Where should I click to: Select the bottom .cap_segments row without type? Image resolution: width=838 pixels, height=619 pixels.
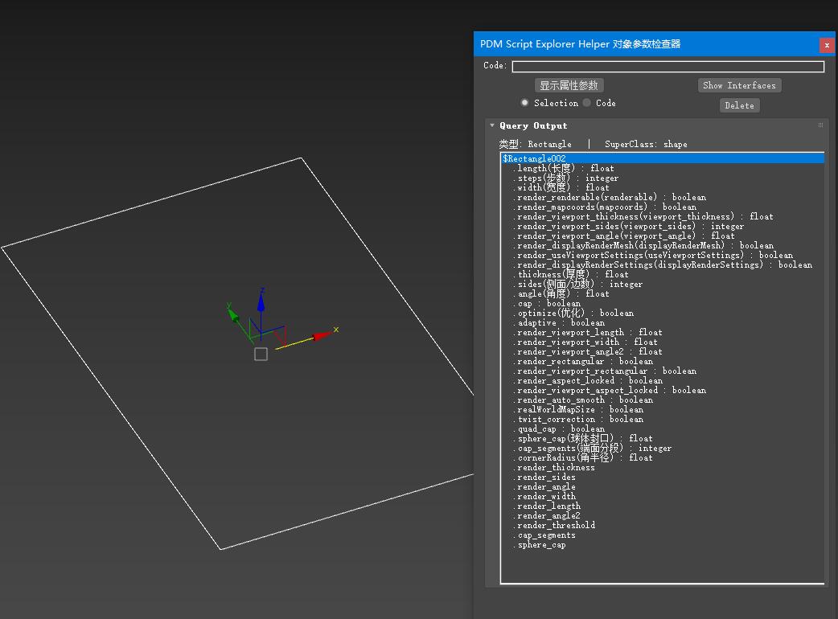click(662, 535)
